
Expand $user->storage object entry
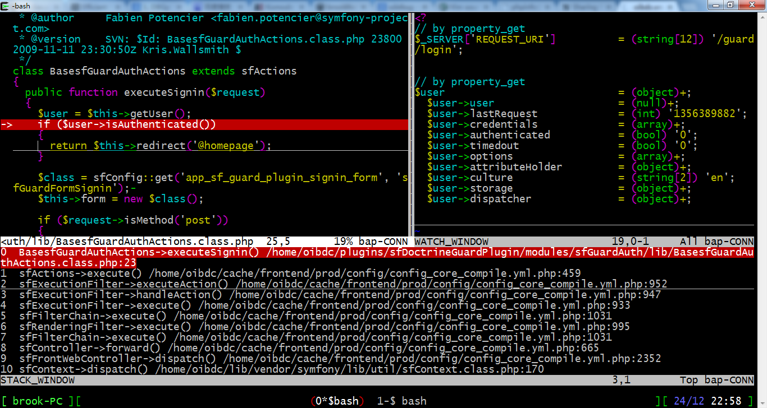point(559,188)
